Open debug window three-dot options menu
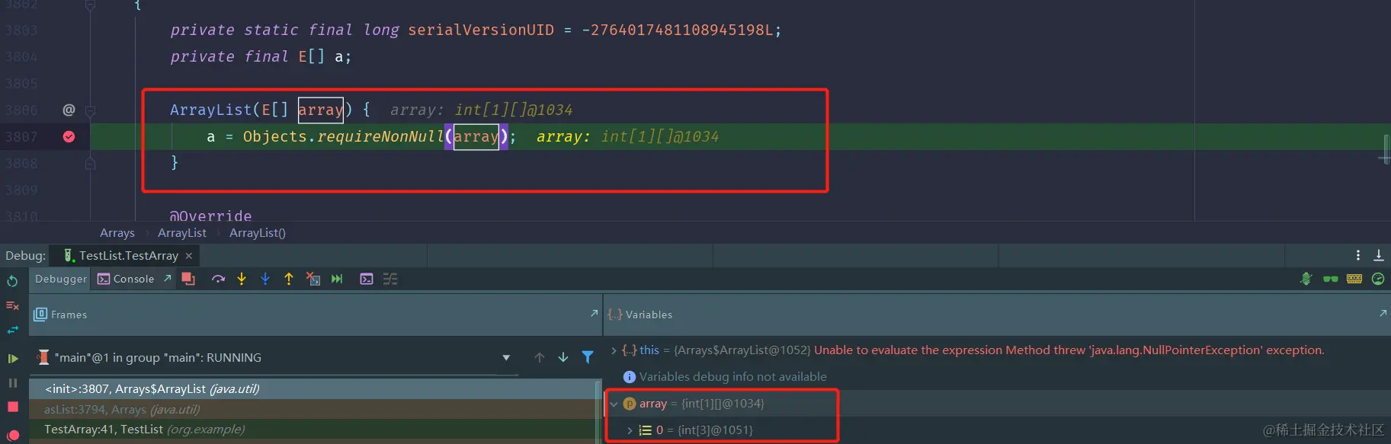Viewport: 1391px width, 444px height. tap(1357, 255)
